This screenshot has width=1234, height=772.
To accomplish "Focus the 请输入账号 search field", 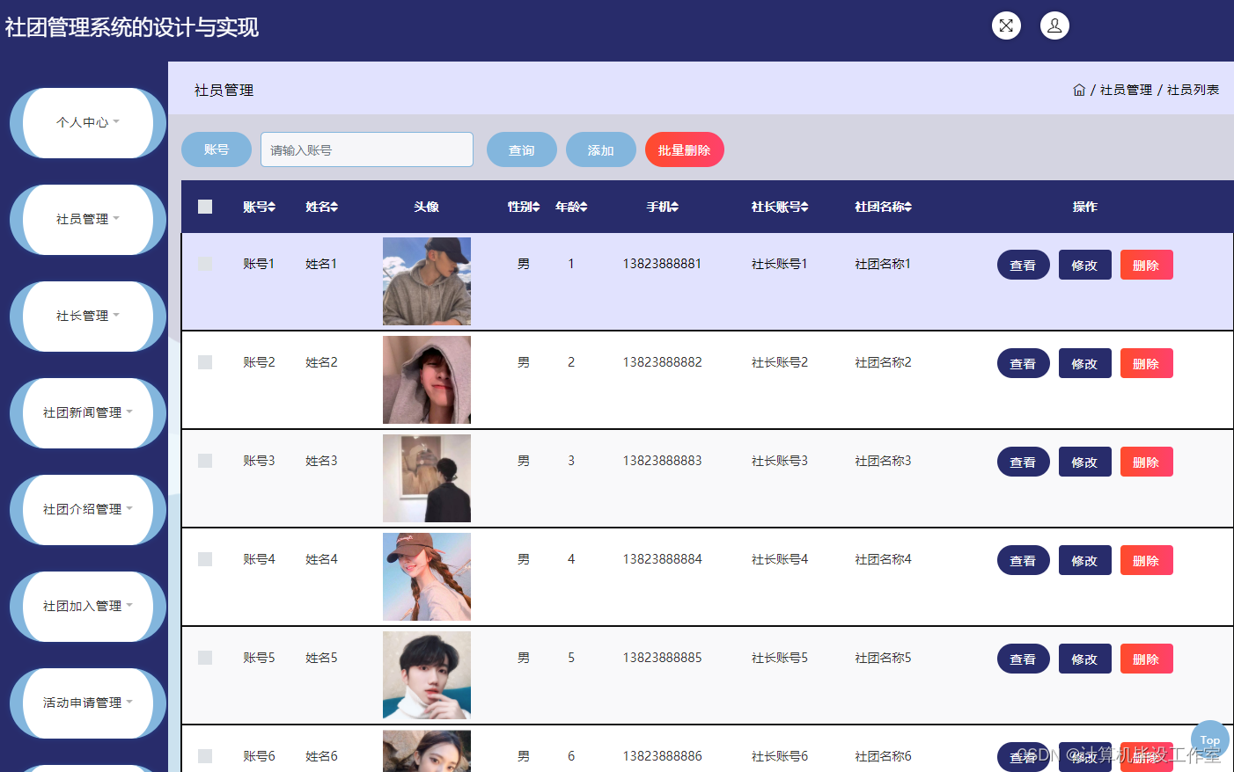I will coord(367,149).
